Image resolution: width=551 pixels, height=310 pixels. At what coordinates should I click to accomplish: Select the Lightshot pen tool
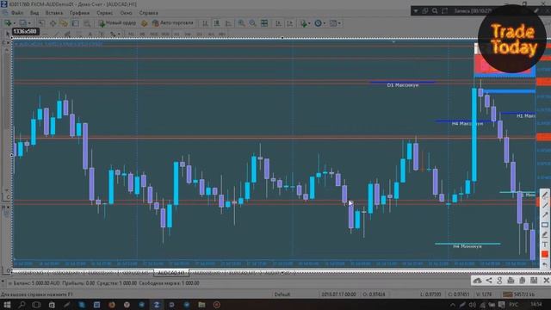point(545,195)
